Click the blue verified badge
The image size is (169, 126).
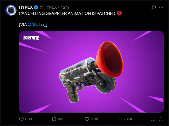click(36, 7)
